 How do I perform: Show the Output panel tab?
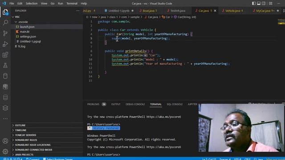coord(116,104)
